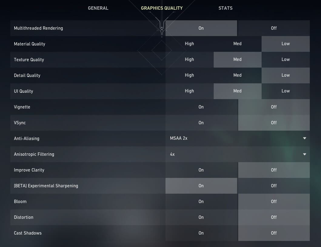
Task: Turn Multithreaded Rendering off
Action: tap(274, 28)
